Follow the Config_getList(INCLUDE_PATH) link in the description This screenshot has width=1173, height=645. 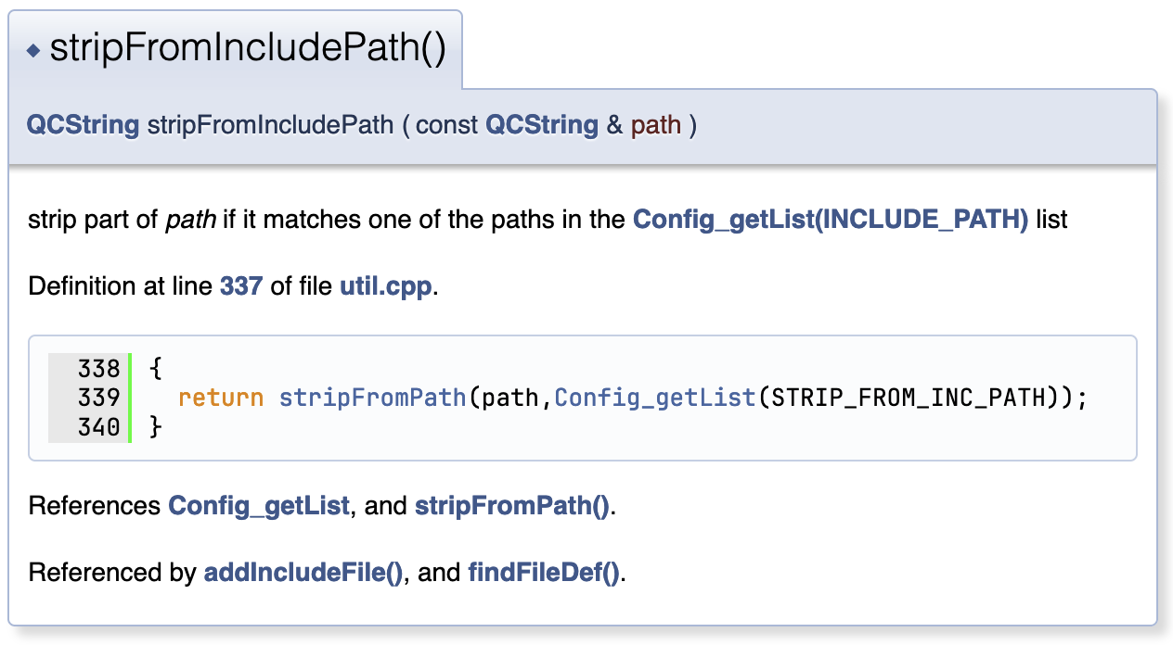[x=830, y=221]
